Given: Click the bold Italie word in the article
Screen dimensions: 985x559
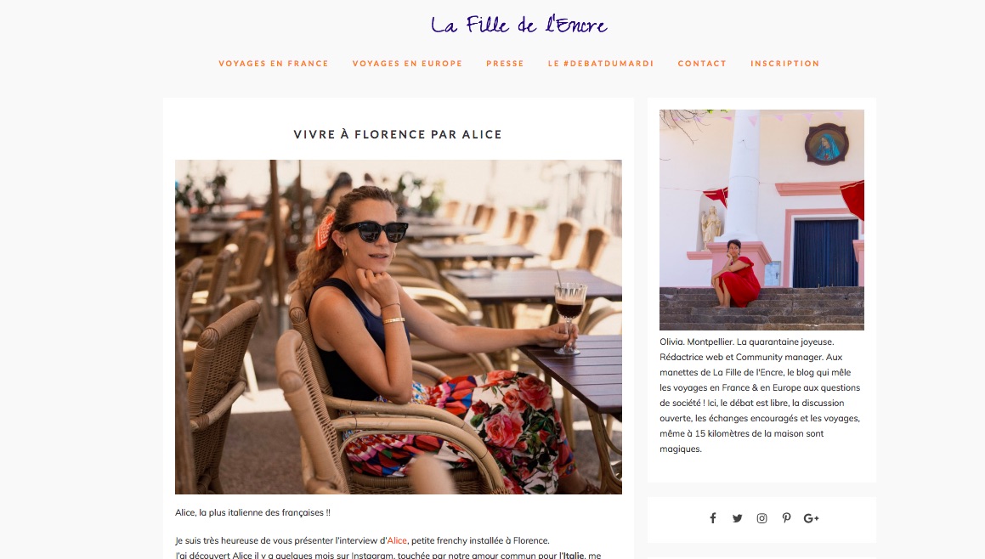Looking at the screenshot, I should [x=574, y=556].
